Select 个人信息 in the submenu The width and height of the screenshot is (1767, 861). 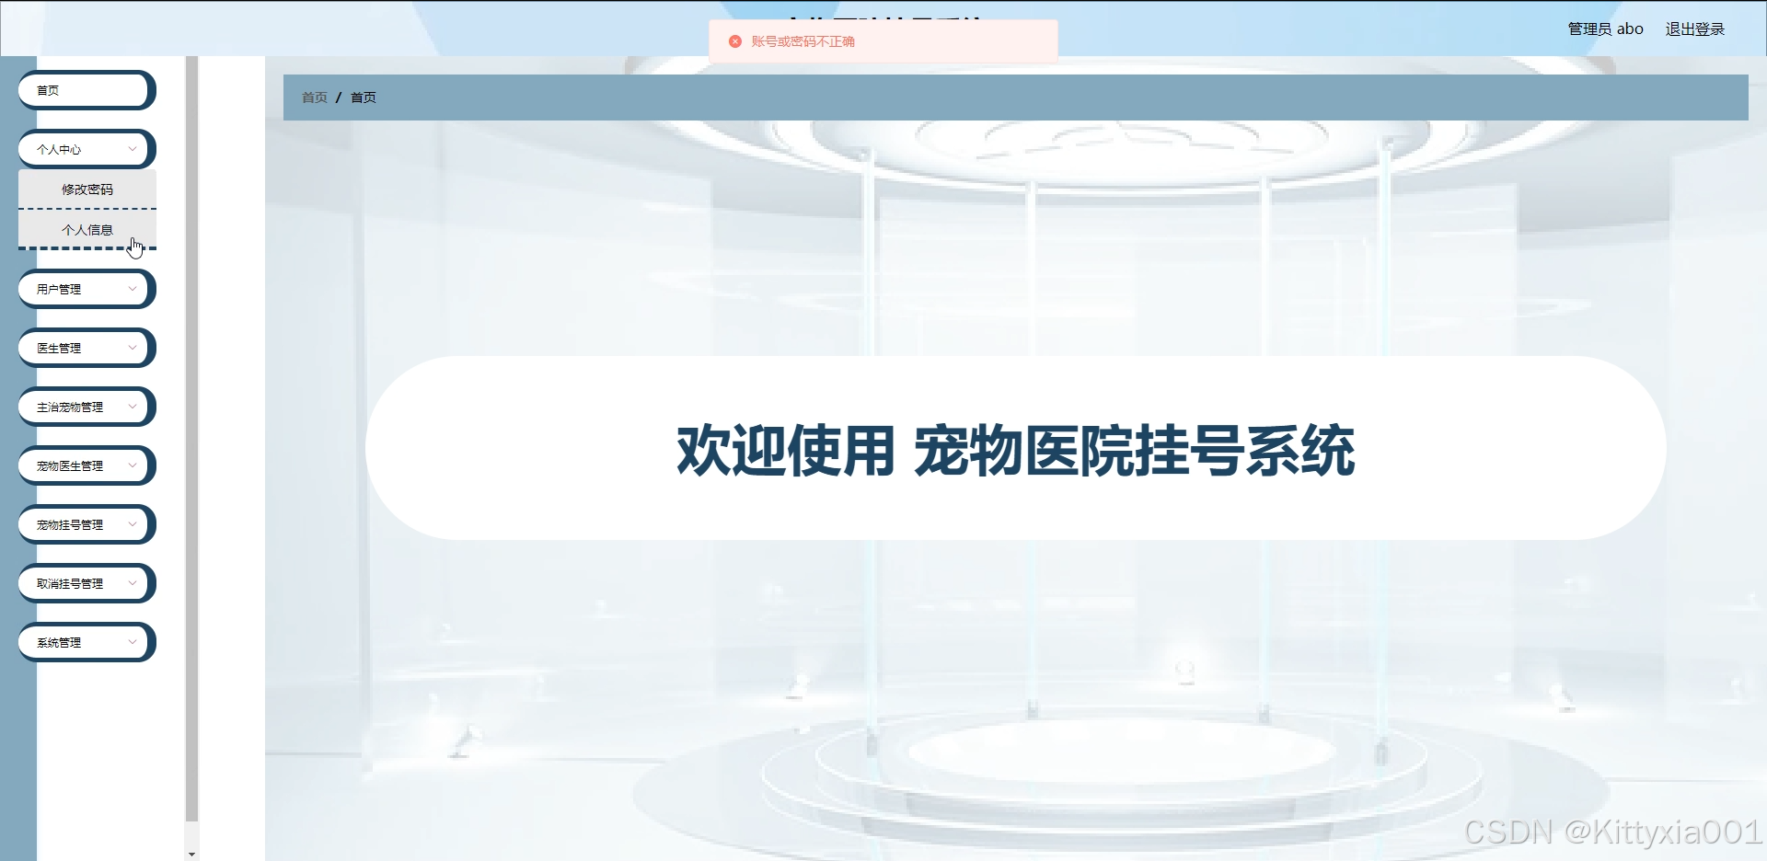(x=87, y=230)
